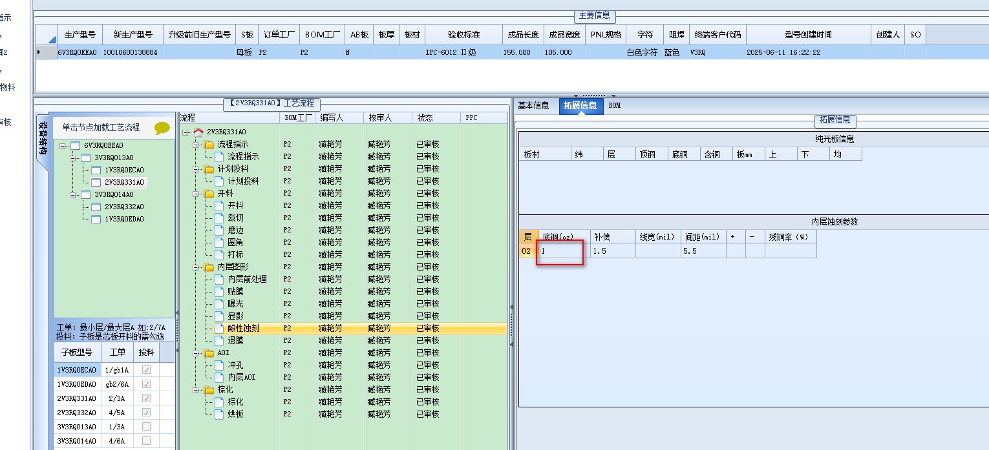Click the row indicator arrow of the 6V3RQ0EEA0 main row

39,52
